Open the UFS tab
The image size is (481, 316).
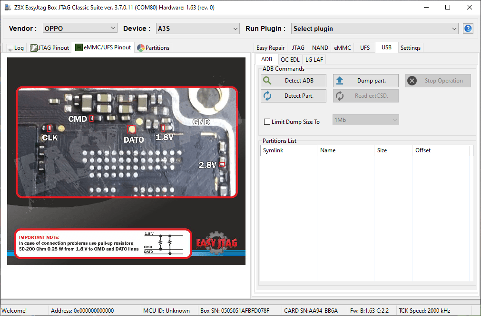[365, 48]
